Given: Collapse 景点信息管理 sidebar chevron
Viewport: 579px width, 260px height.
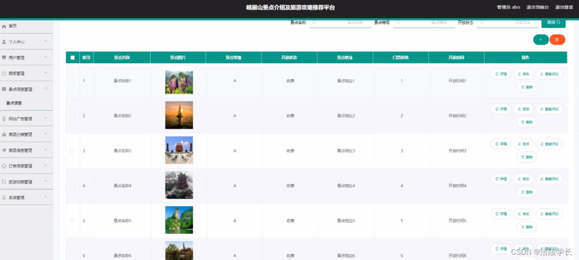Looking at the screenshot, I should tap(46, 89).
